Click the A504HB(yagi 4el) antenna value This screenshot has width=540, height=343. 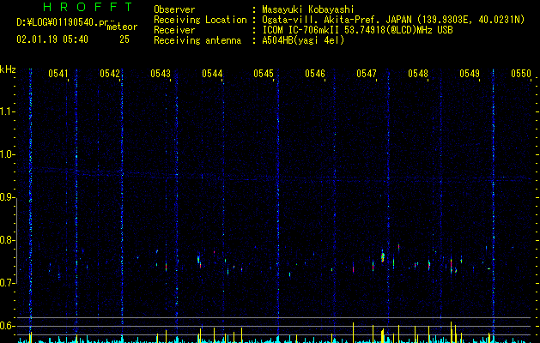click(303, 40)
